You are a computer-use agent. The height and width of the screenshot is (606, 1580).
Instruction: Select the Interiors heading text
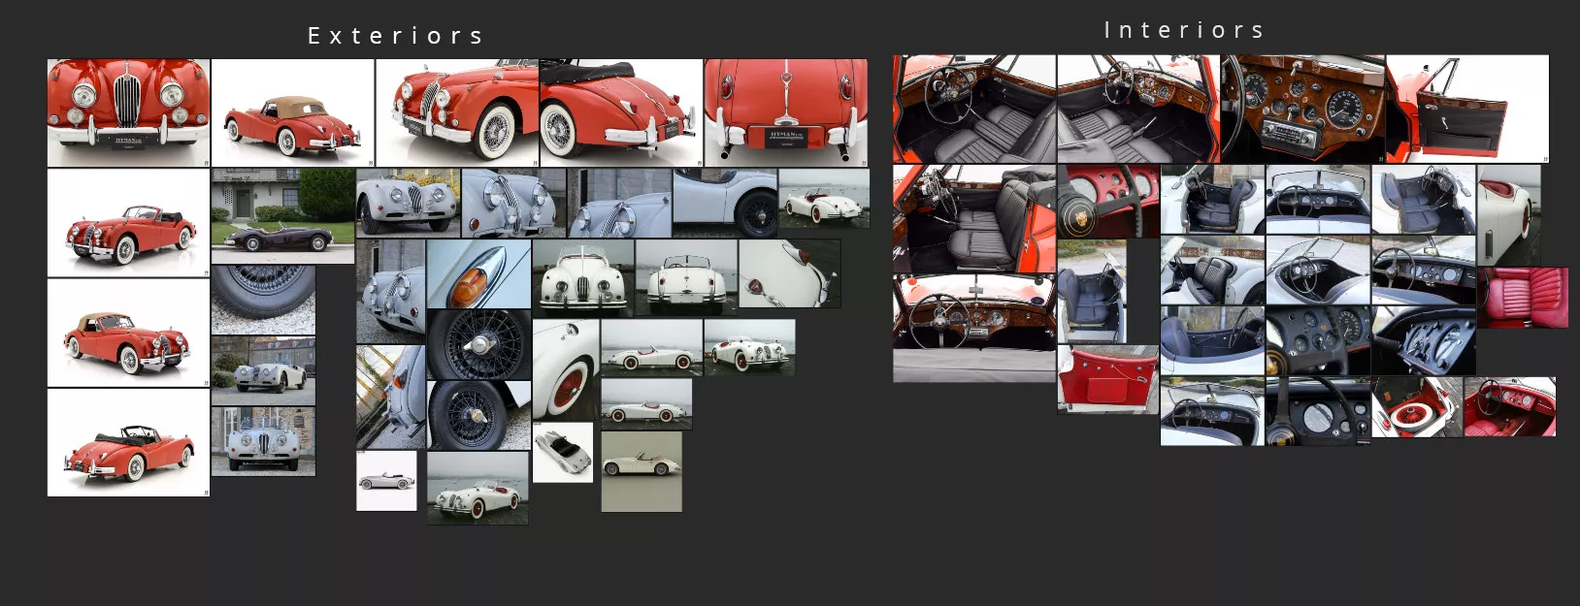(1184, 31)
